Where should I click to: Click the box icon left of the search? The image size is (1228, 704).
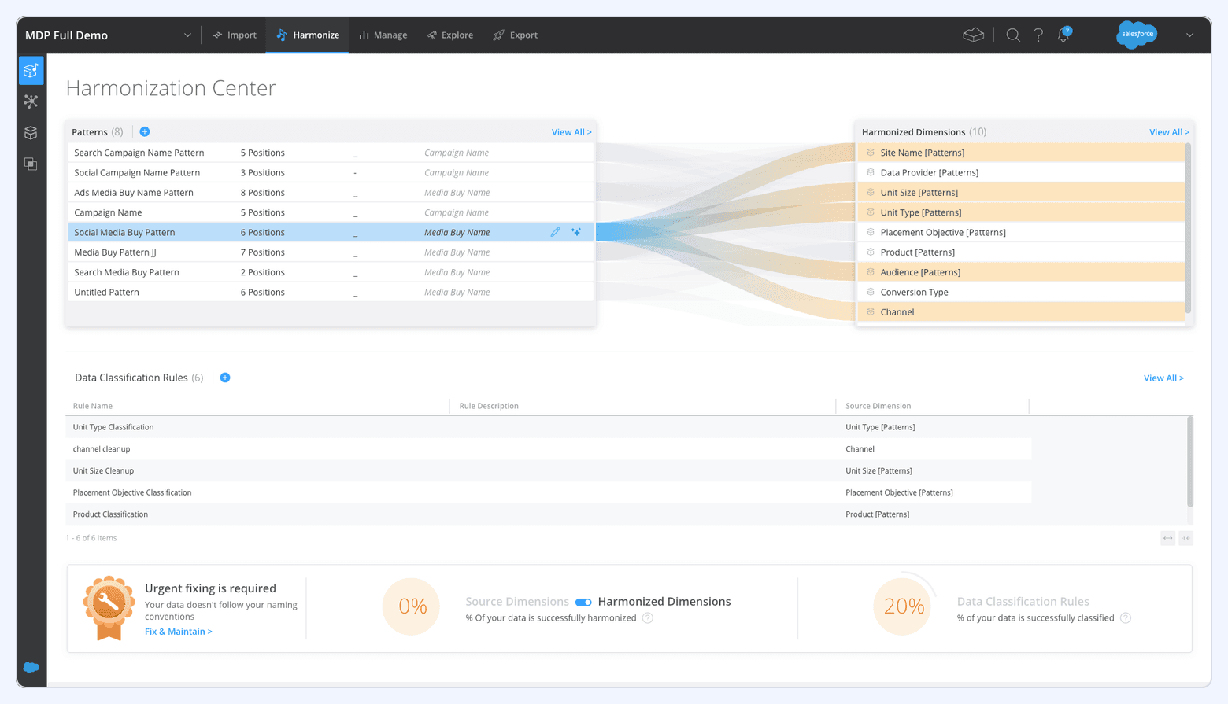point(974,35)
